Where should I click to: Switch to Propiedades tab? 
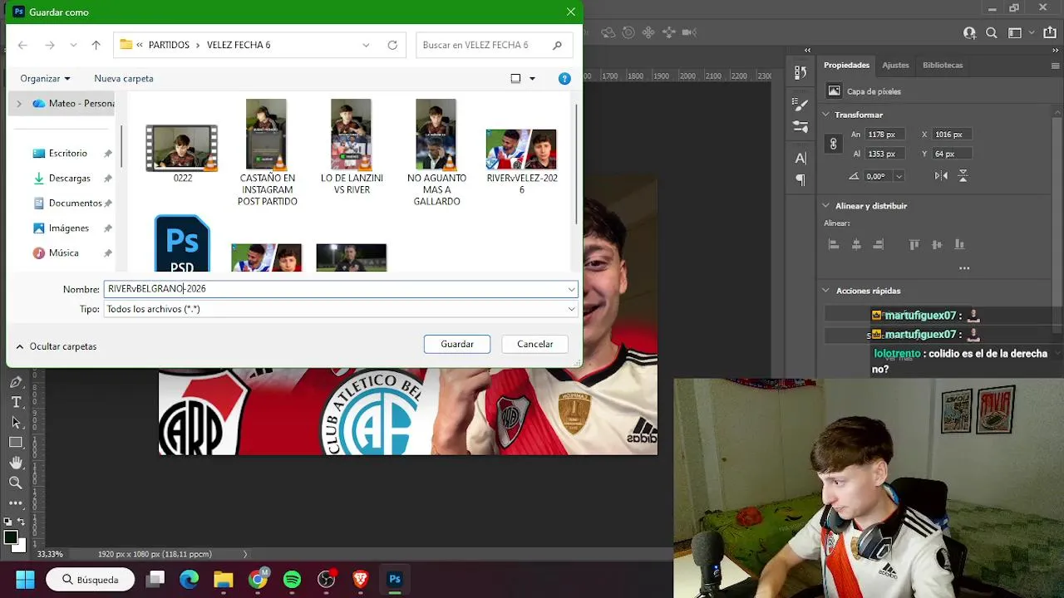pos(846,65)
